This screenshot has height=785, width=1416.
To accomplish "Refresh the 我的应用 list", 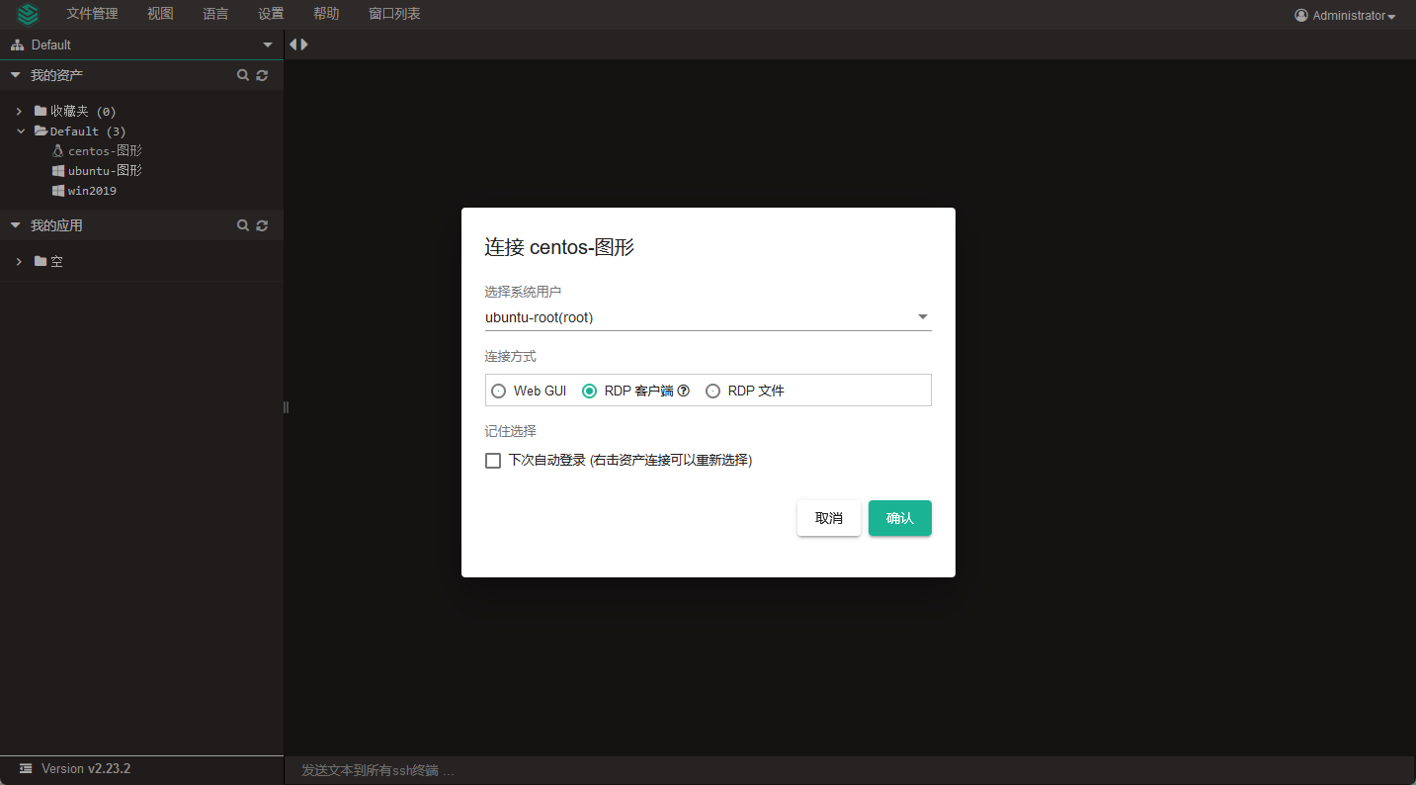I will tap(262, 225).
